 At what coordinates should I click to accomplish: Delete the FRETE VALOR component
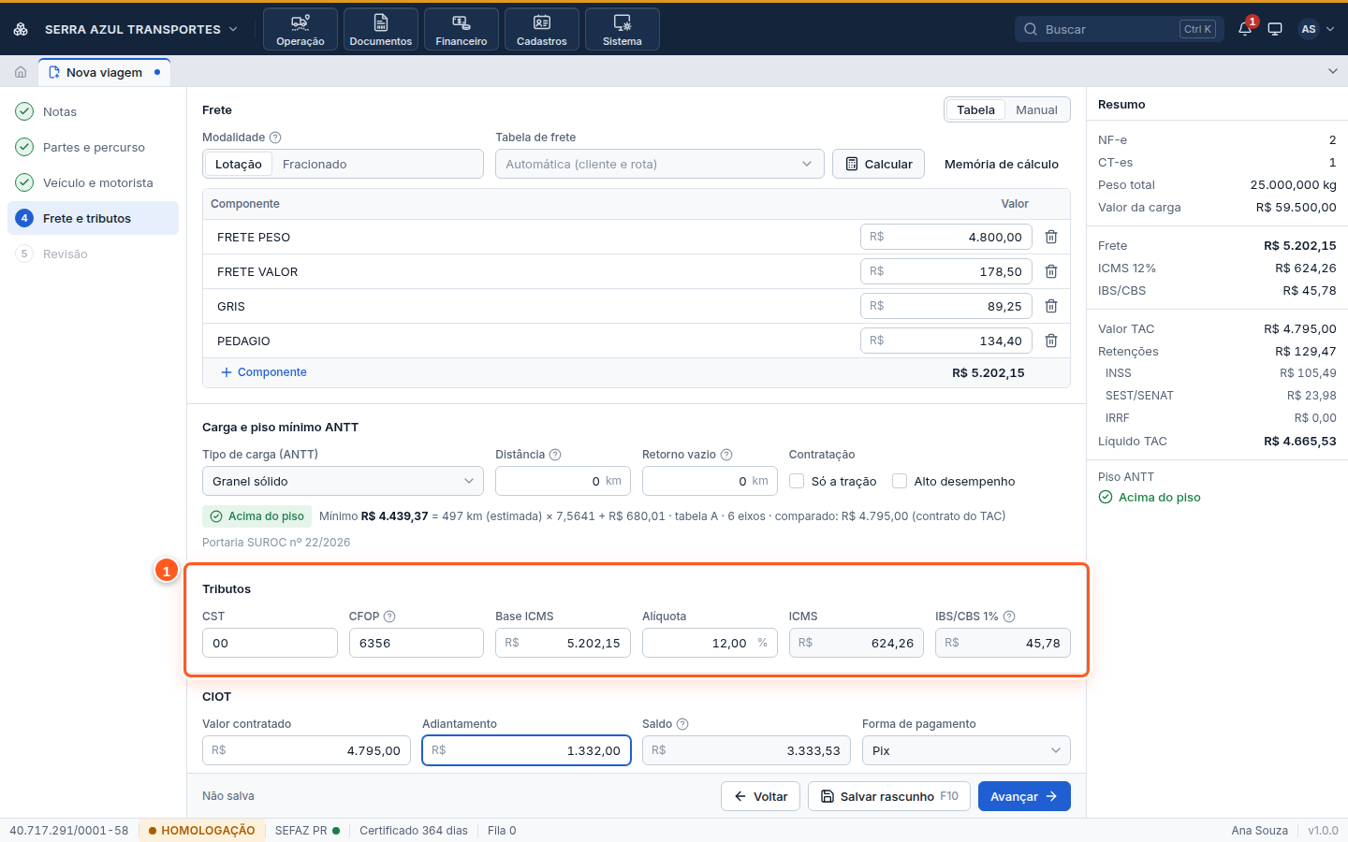click(x=1051, y=271)
